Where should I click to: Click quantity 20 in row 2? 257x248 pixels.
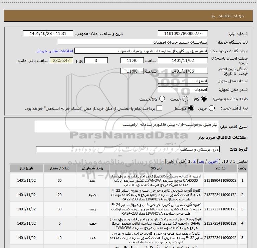point(60,195)
